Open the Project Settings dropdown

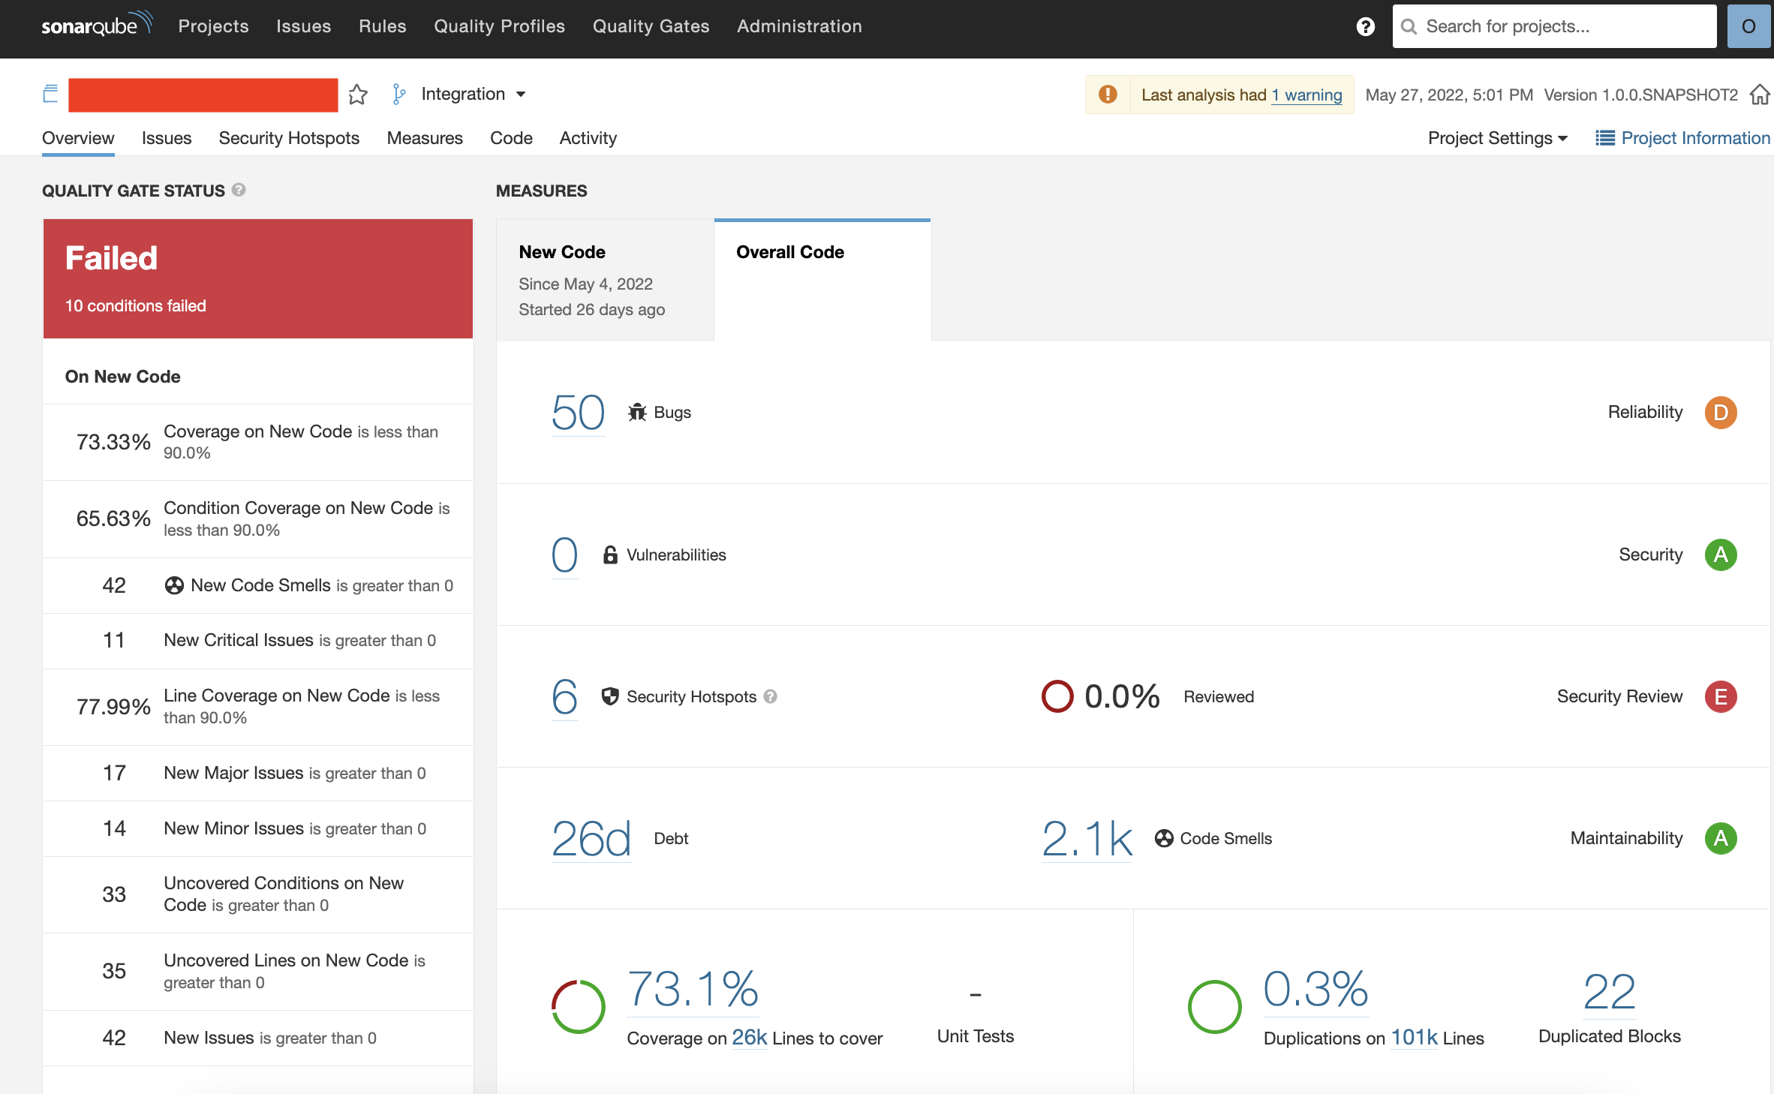pyautogui.click(x=1497, y=138)
